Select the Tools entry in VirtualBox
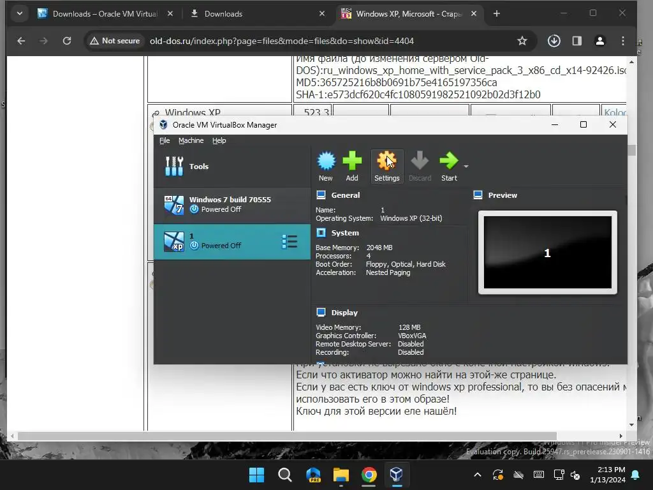This screenshot has height=490, width=653. (232, 167)
